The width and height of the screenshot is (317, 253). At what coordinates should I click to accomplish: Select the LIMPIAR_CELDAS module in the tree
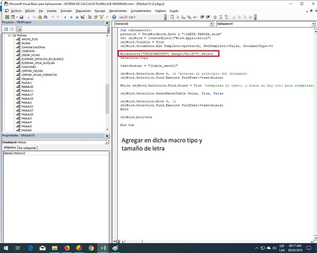[32, 71]
